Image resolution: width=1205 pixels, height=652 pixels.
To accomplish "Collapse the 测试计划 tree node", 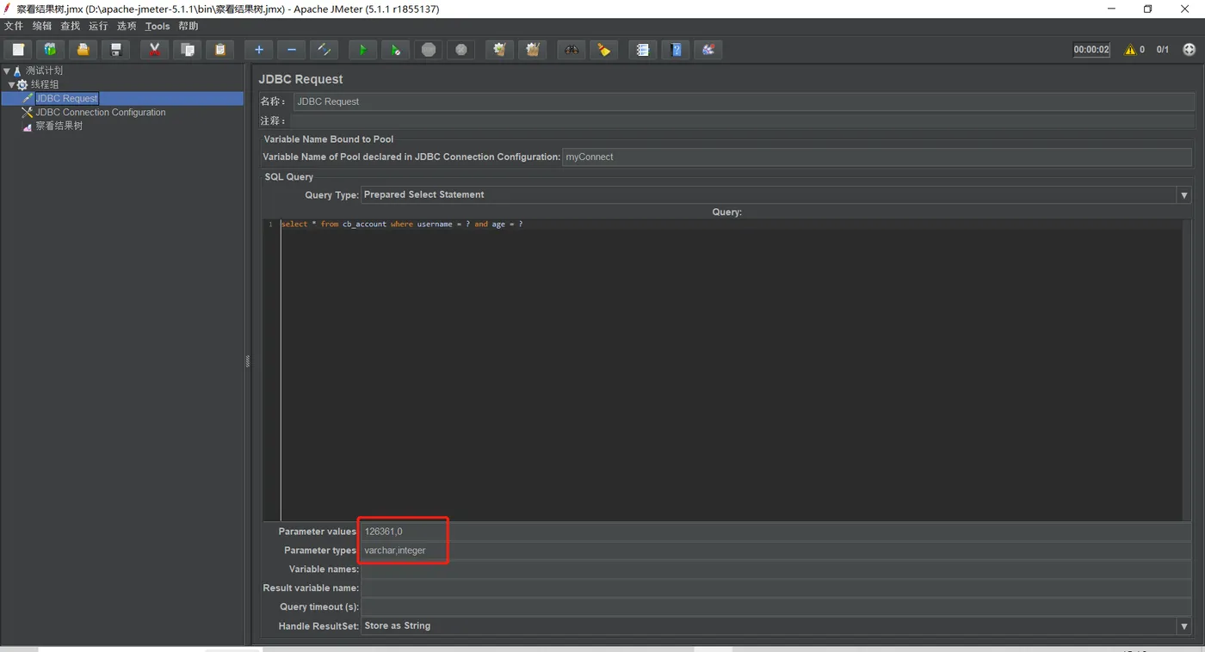I will (x=7, y=71).
